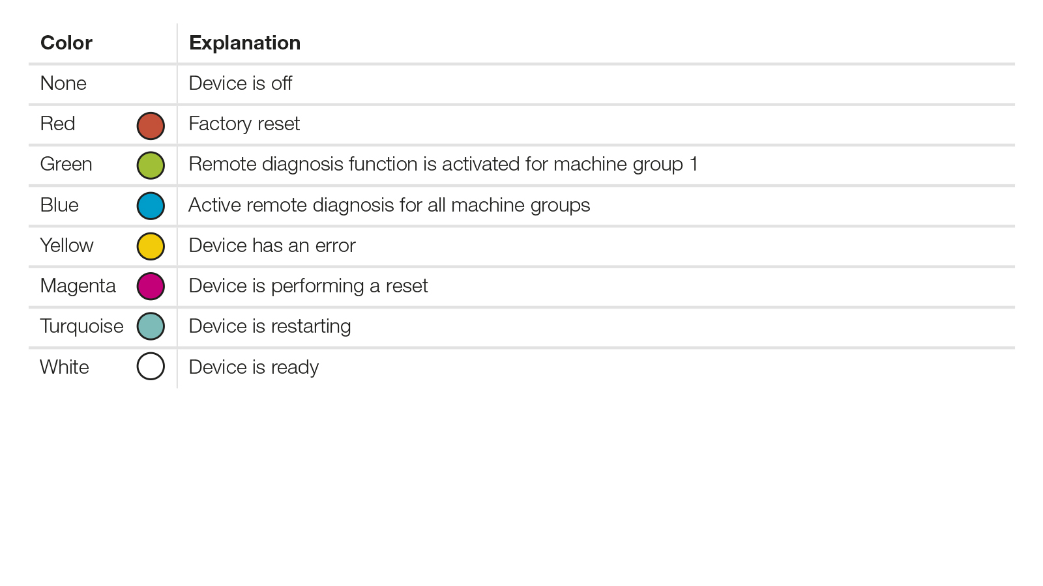The height and width of the screenshot is (586, 1043).
Task: Click the 'Device is ready' explanation
Action: point(254,367)
